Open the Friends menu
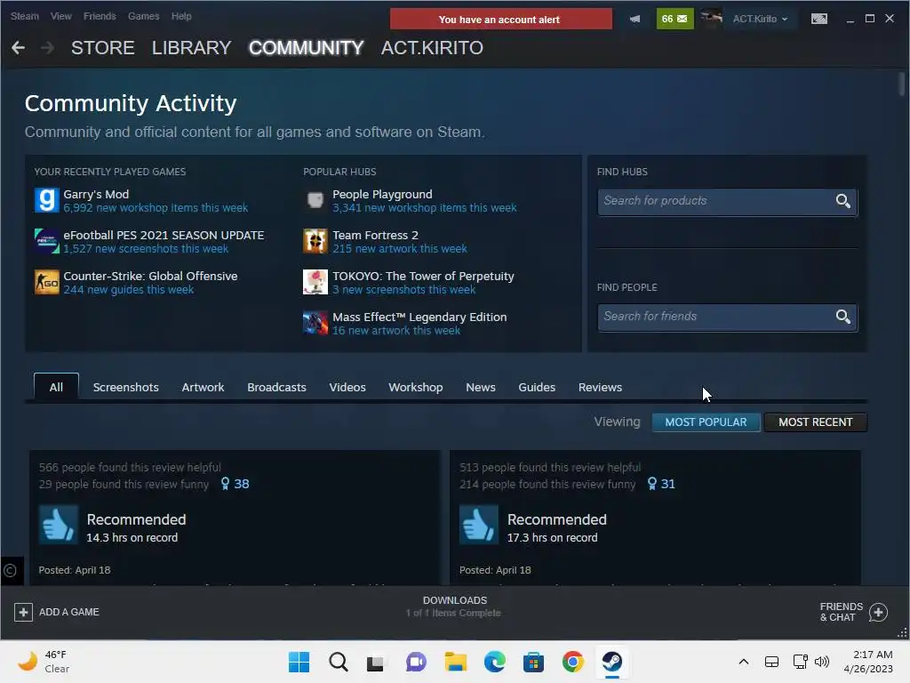The image size is (910, 683). coord(100,16)
